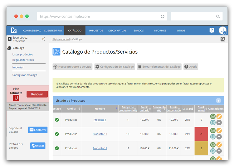The image size is (234, 168).
Task: Toggle the green status check of Producto 1
Action: tap(57, 120)
